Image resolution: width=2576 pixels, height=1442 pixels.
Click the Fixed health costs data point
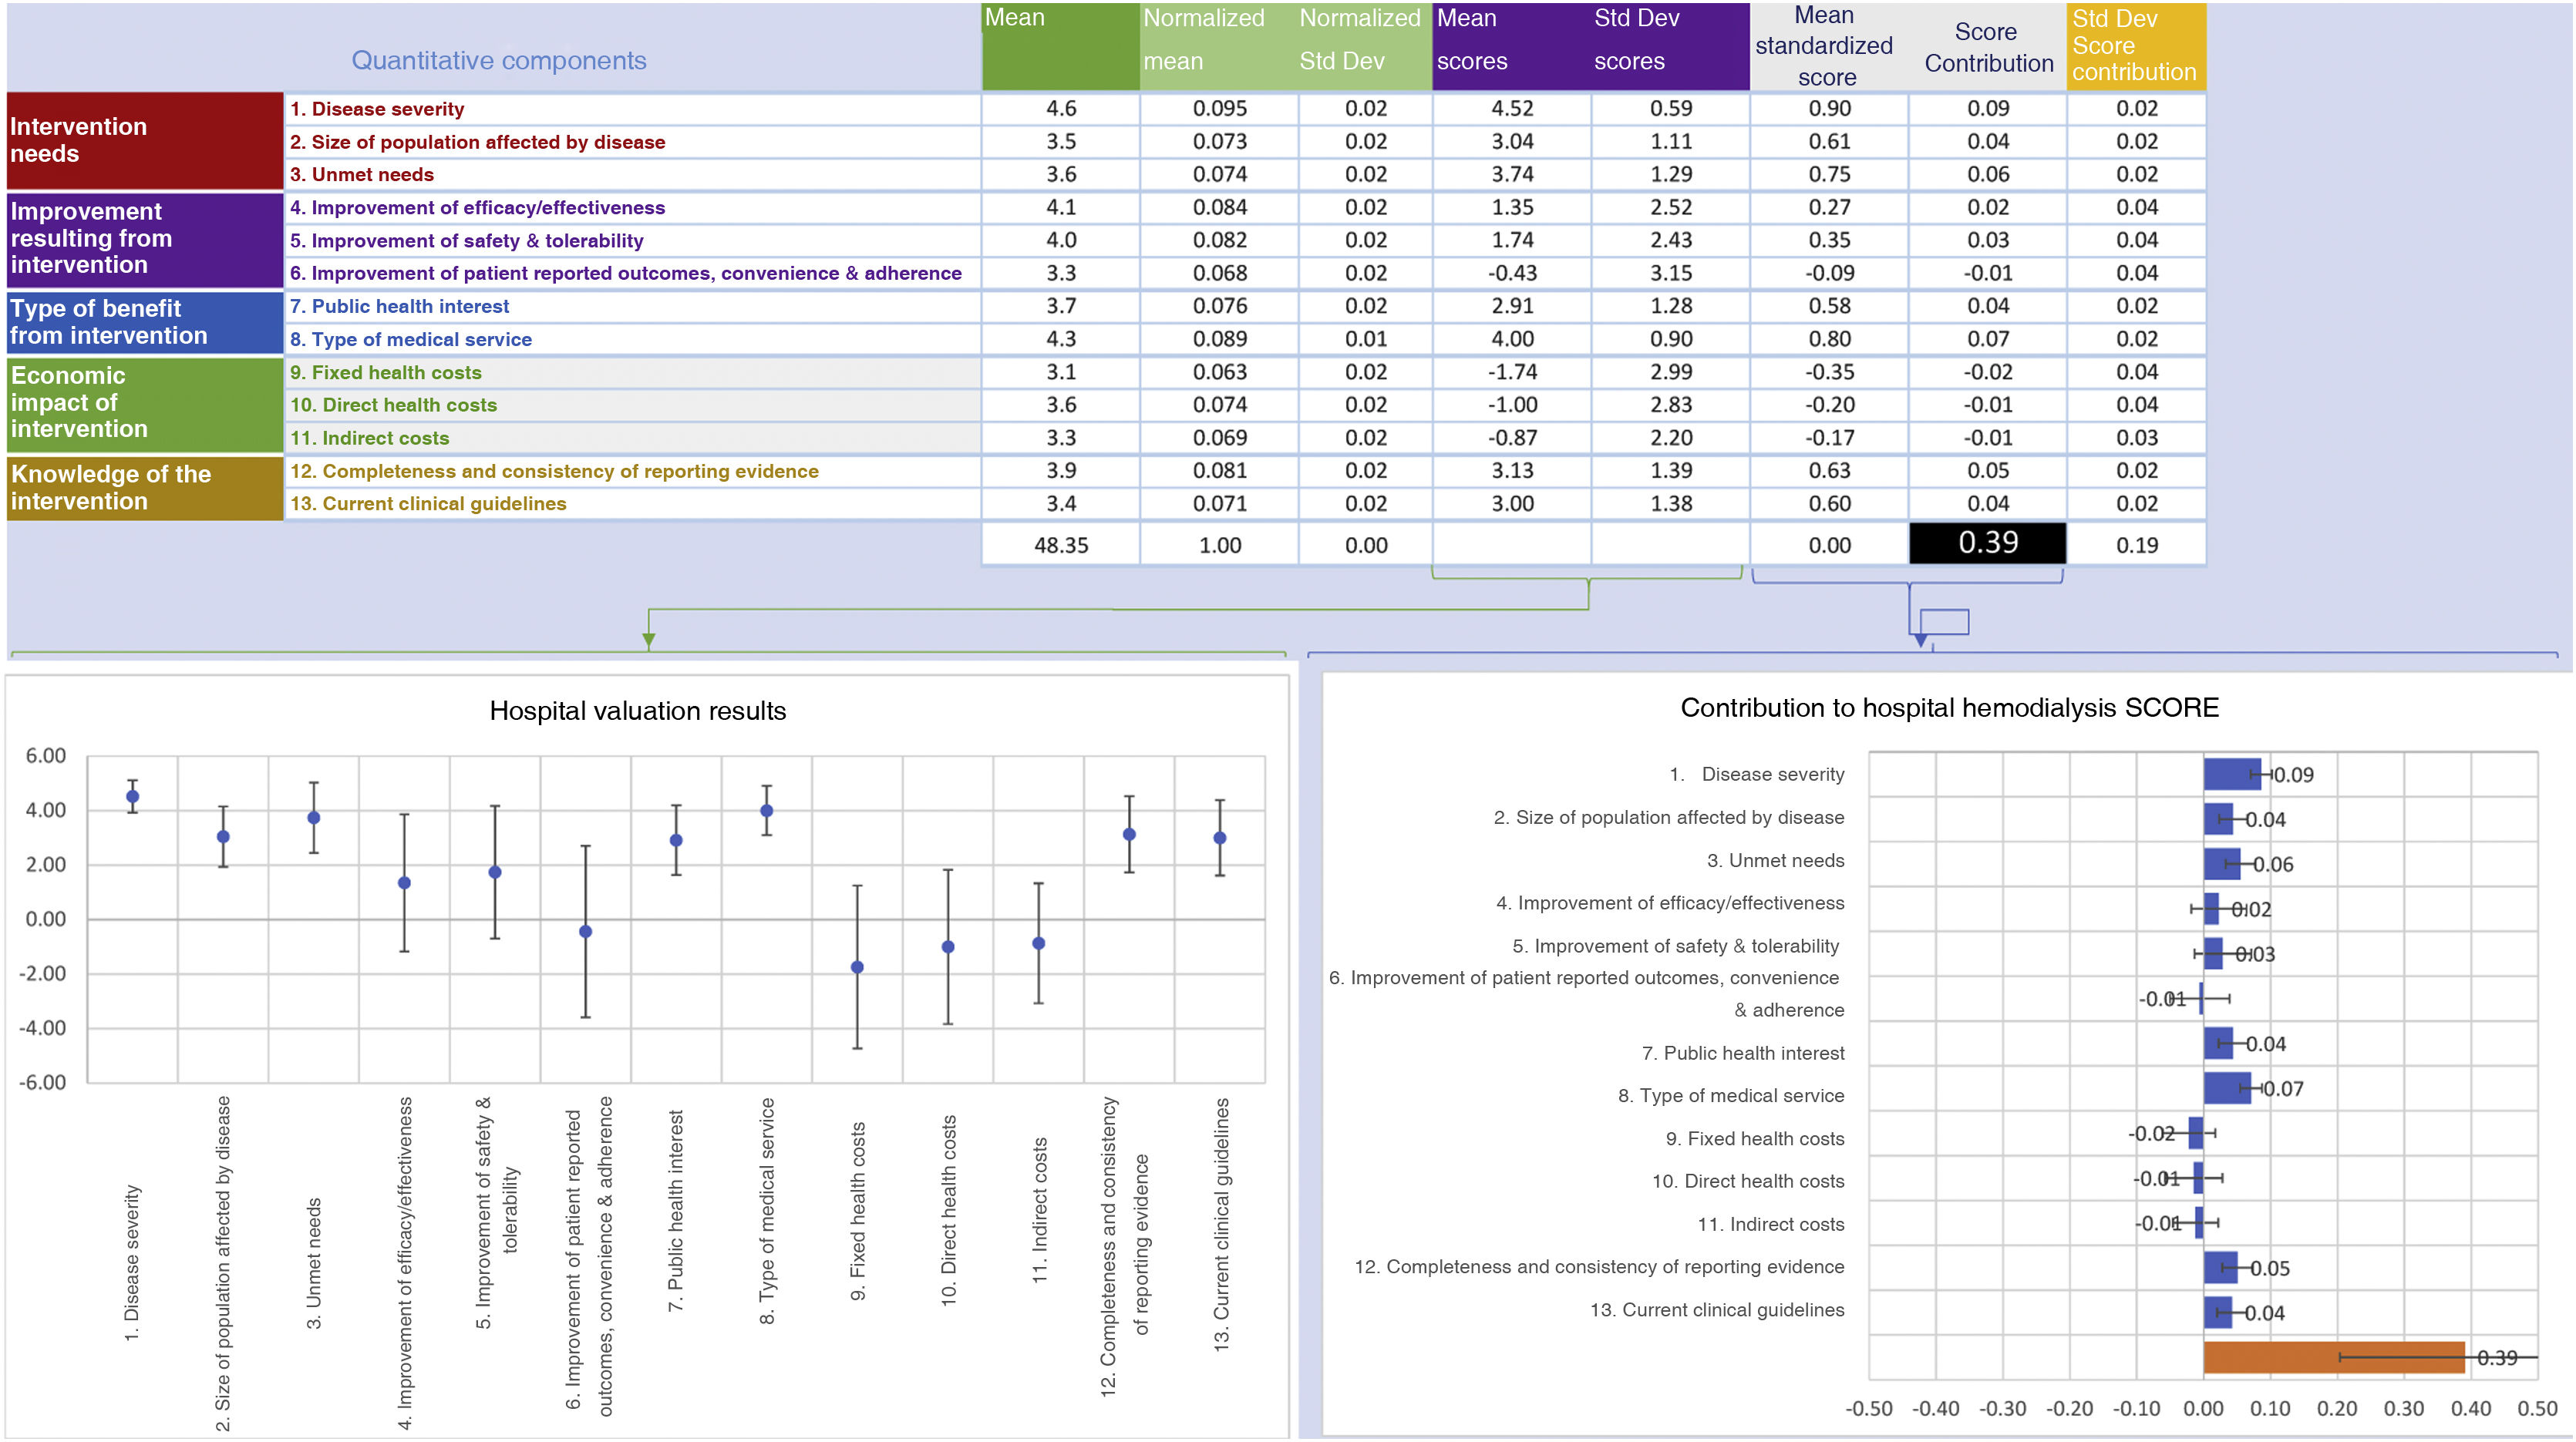[857, 967]
